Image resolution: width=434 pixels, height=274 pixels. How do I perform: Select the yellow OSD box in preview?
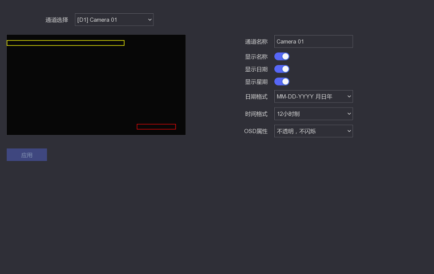(65, 43)
